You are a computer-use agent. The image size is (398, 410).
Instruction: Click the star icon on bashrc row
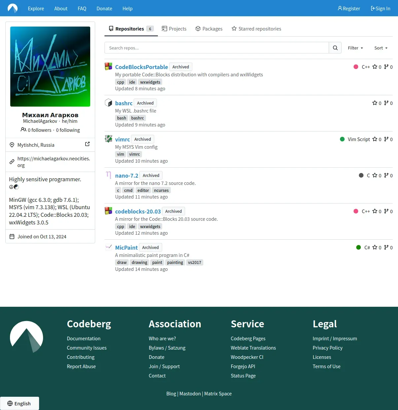tap(375, 103)
